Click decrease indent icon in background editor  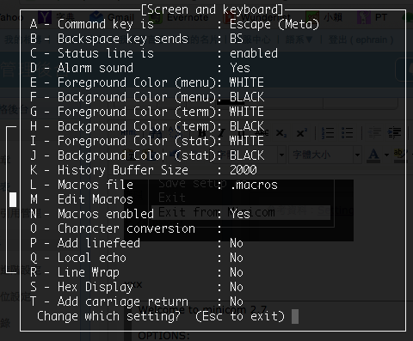click(374, 133)
